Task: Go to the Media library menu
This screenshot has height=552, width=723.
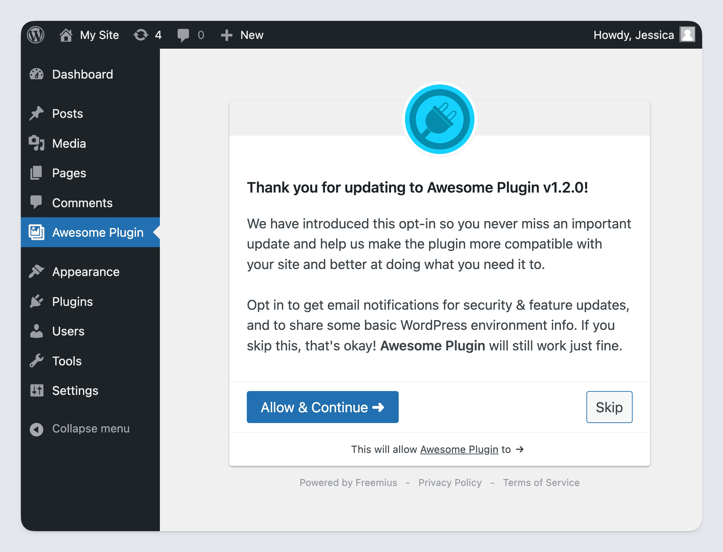Action: [69, 144]
